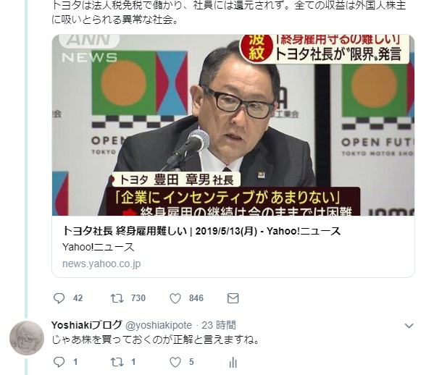Screen dimensions: 434x375
Task: Click the 846 likes count number
Action: pos(196,298)
